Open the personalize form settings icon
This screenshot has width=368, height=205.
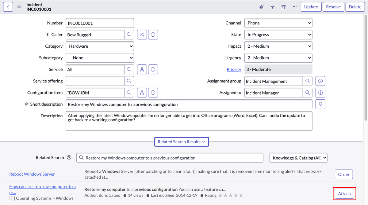coord(284,7)
